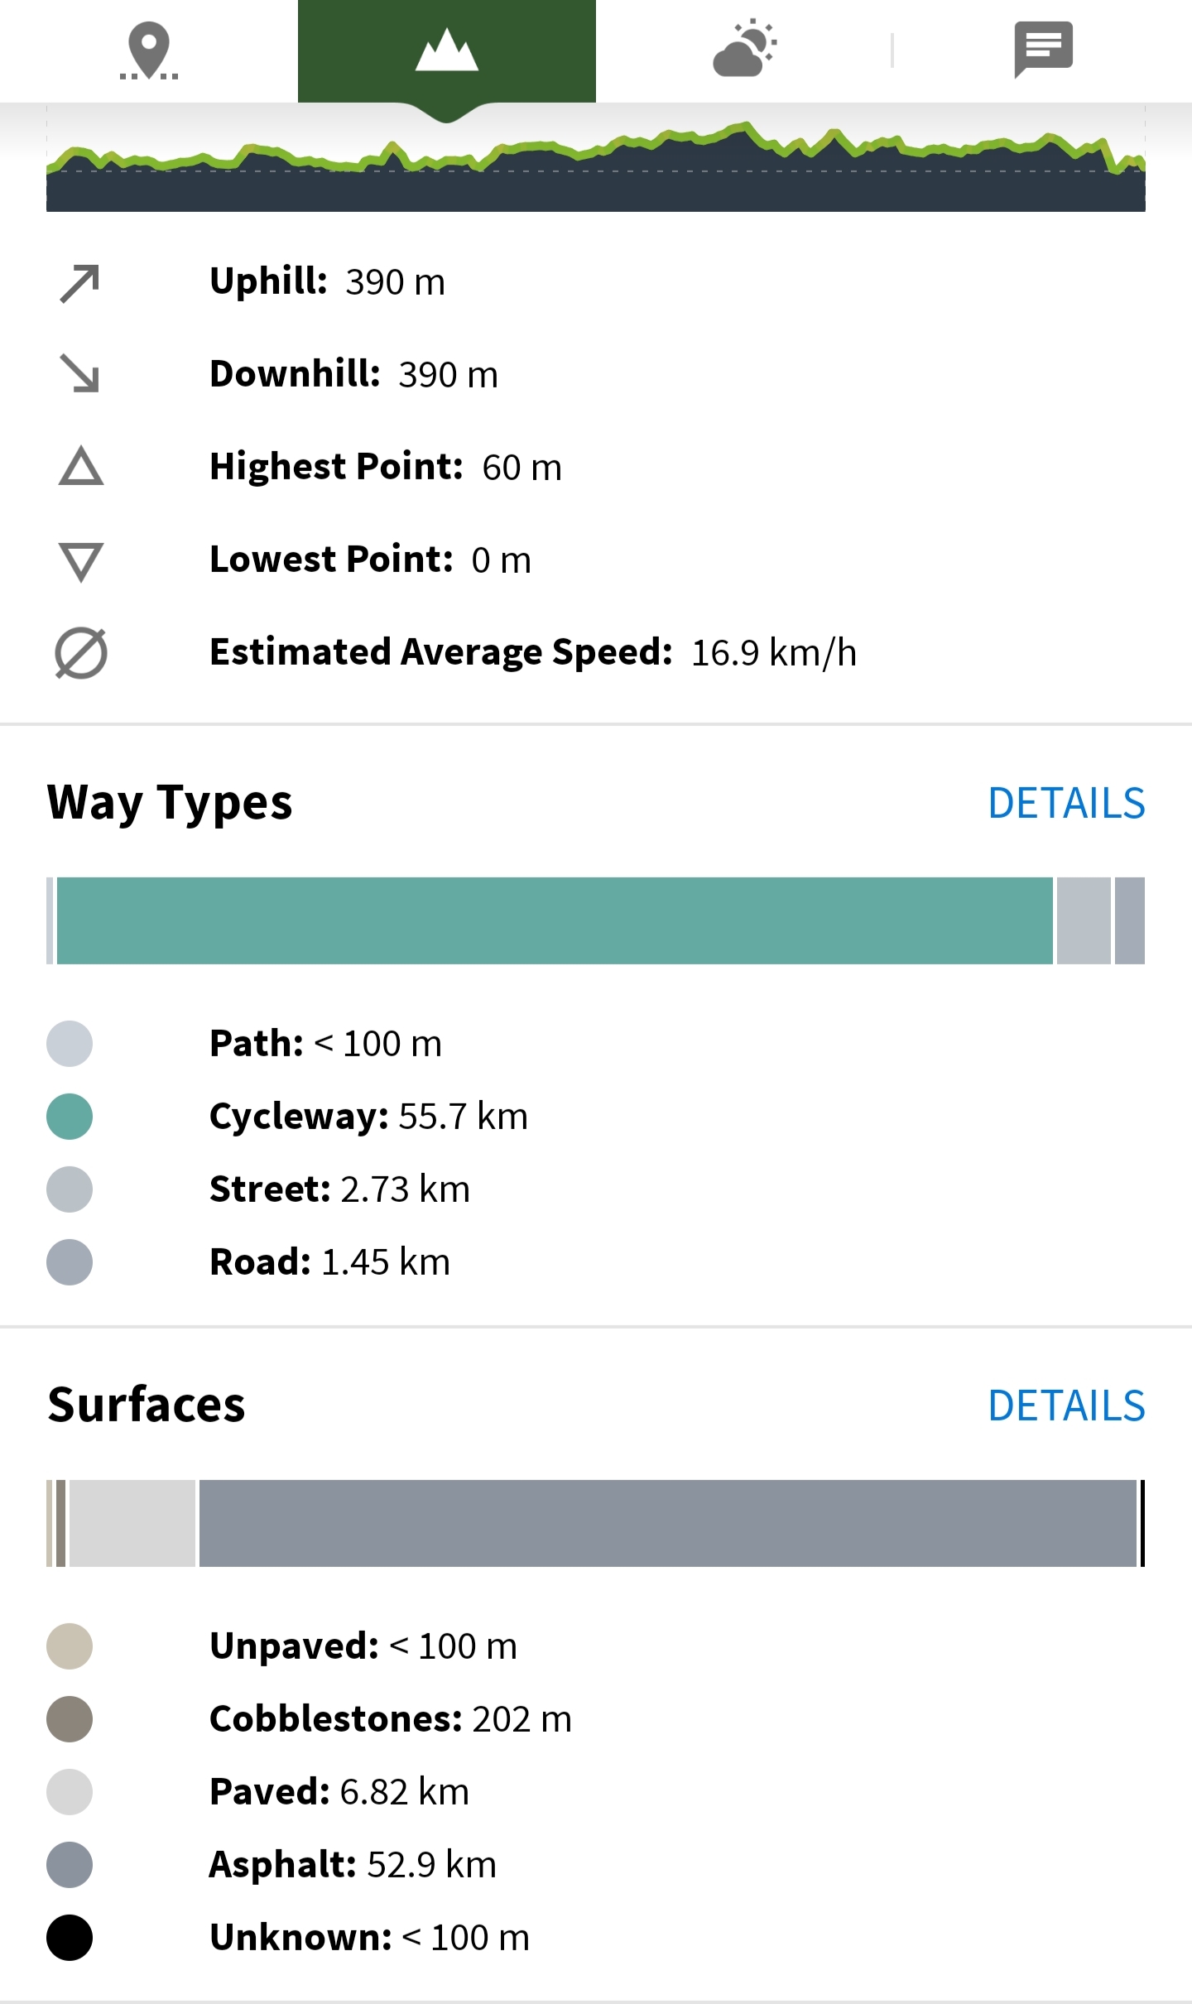Image resolution: width=1192 pixels, height=2004 pixels.
Task: Tap the teal Cycleway segment in bar
Action: pyautogui.click(x=555, y=920)
